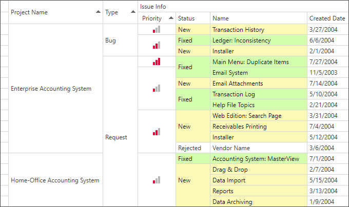Screen dimensions: 349x207
Task: Click the green Accounting System: MasterView cell
Action: pyautogui.click(x=256, y=159)
